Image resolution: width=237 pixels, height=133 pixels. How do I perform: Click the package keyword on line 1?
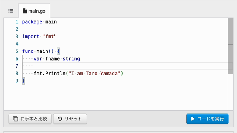pyautogui.click(x=32, y=22)
